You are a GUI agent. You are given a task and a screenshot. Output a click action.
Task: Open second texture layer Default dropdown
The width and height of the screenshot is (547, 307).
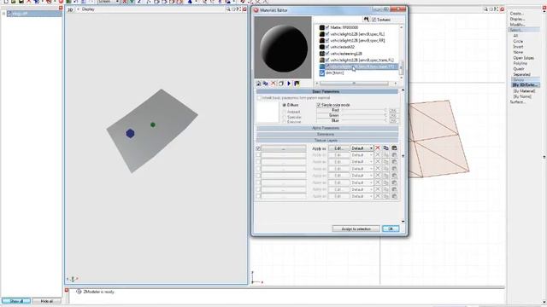point(362,155)
